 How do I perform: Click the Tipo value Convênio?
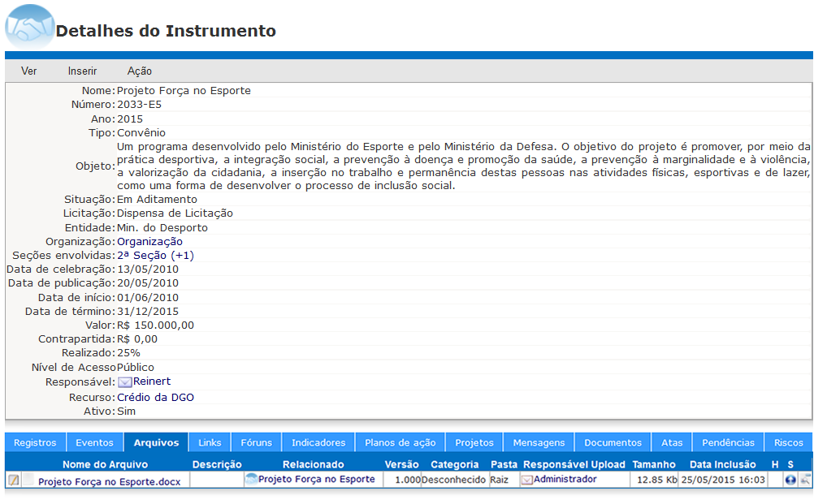point(141,133)
